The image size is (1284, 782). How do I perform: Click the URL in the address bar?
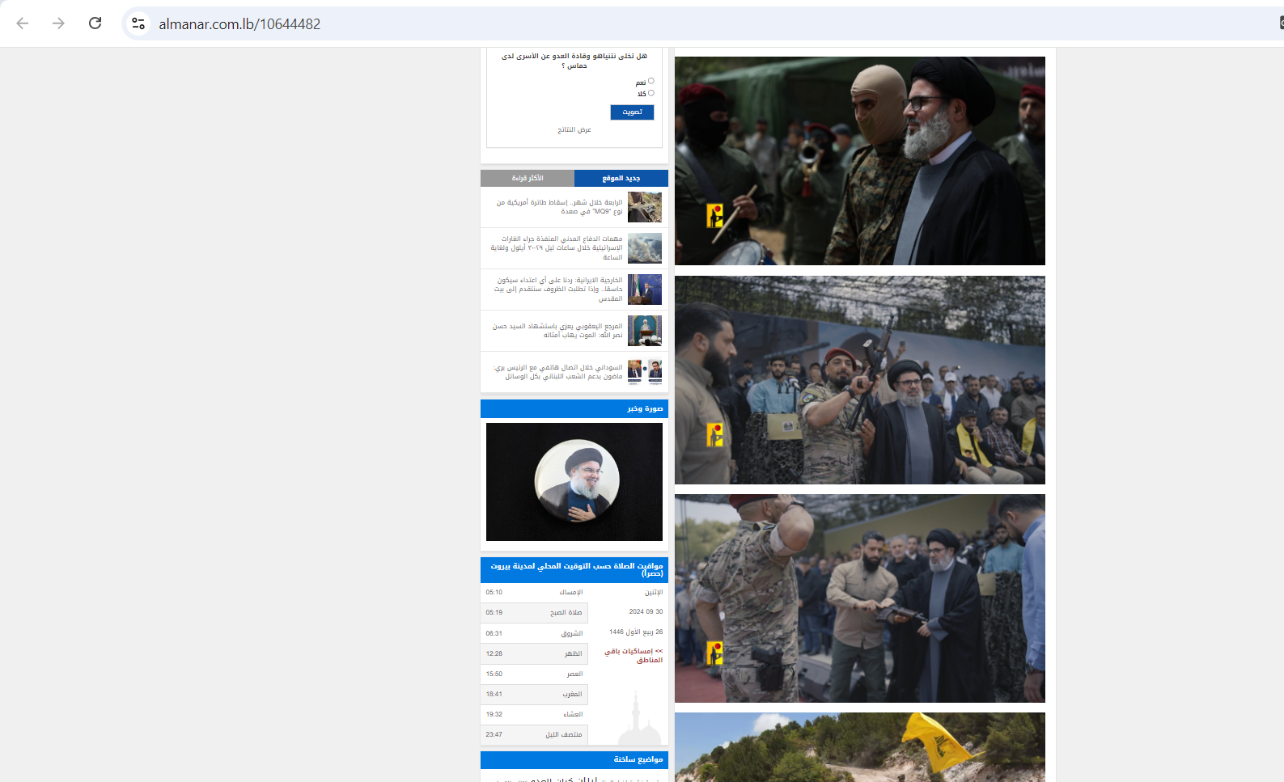point(239,24)
